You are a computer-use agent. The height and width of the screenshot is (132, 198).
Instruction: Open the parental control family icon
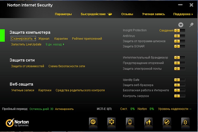[x=148, y=122]
